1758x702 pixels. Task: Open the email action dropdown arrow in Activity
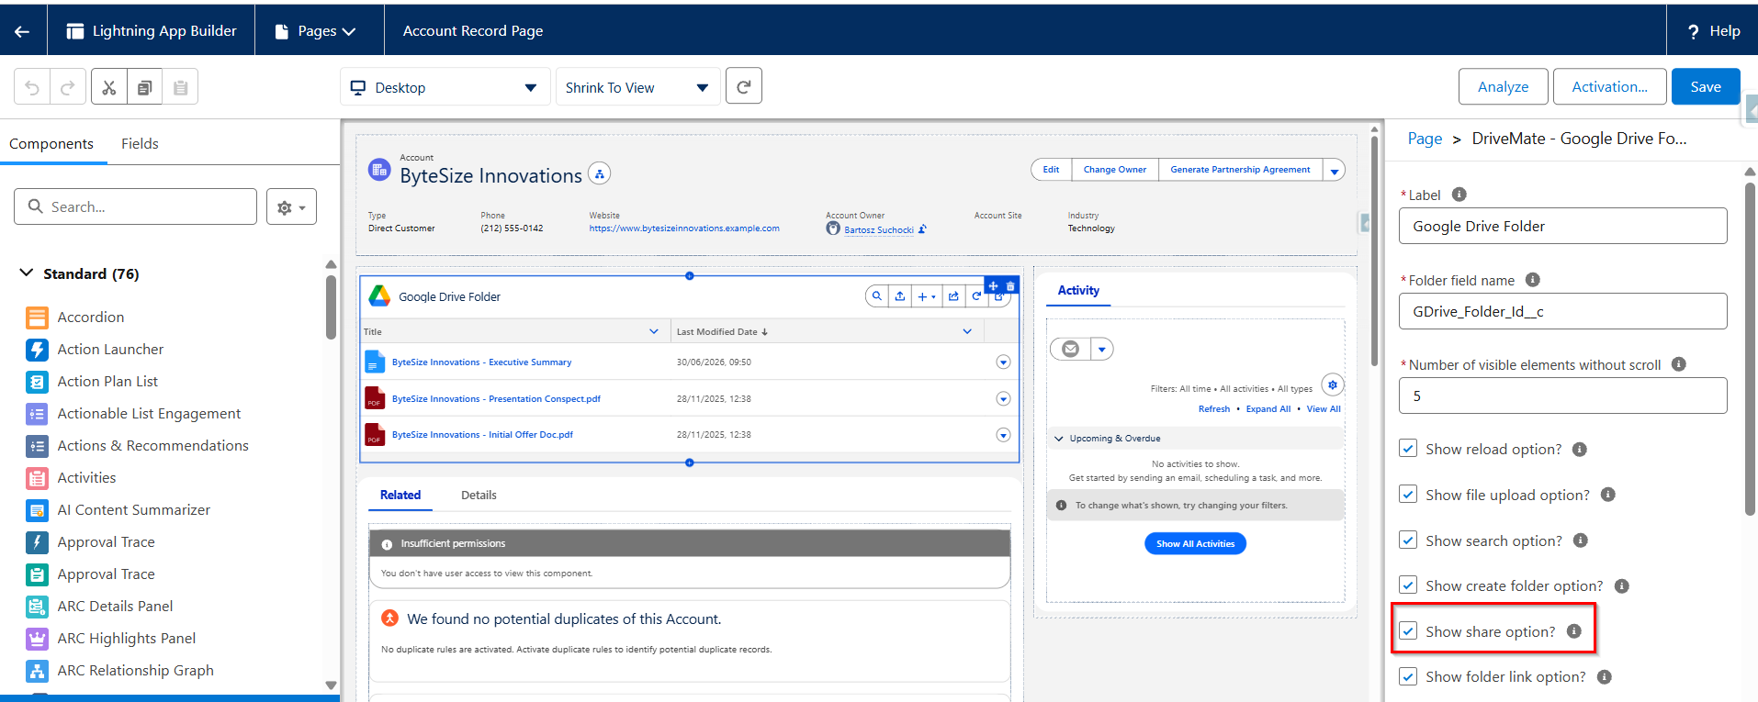(x=1102, y=349)
